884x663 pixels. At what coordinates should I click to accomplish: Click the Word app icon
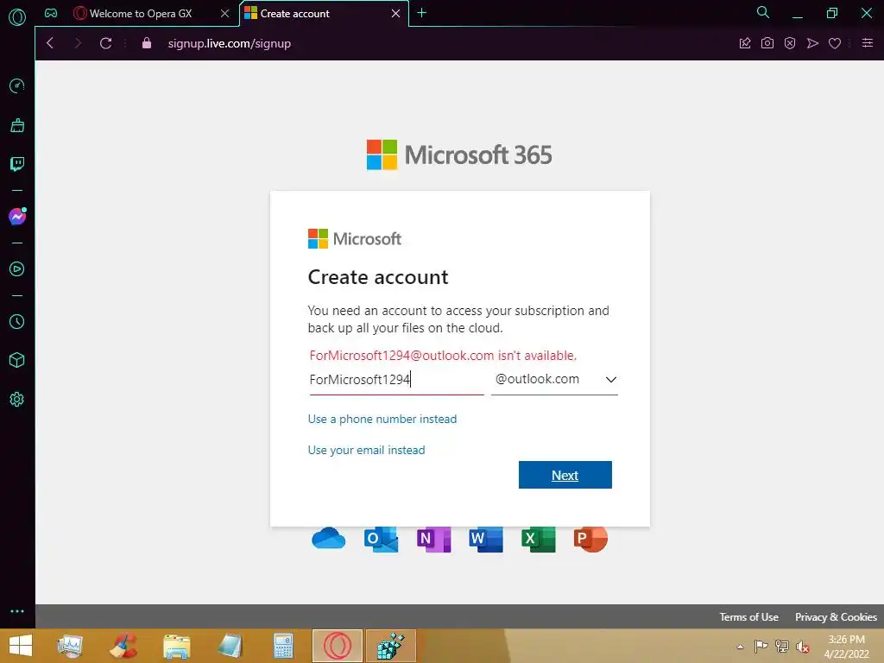click(x=486, y=539)
